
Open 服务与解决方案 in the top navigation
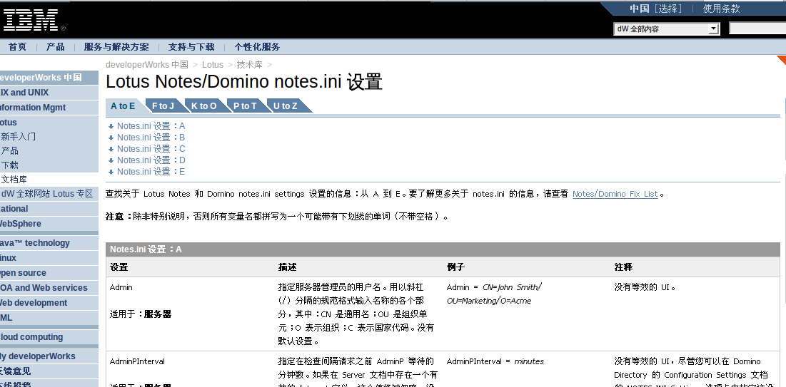click(116, 47)
